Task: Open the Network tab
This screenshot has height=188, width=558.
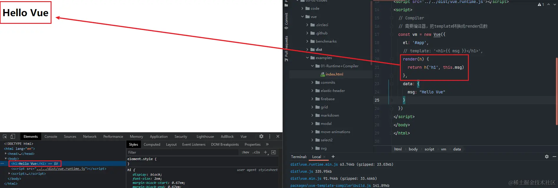Action: [x=90, y=137]
